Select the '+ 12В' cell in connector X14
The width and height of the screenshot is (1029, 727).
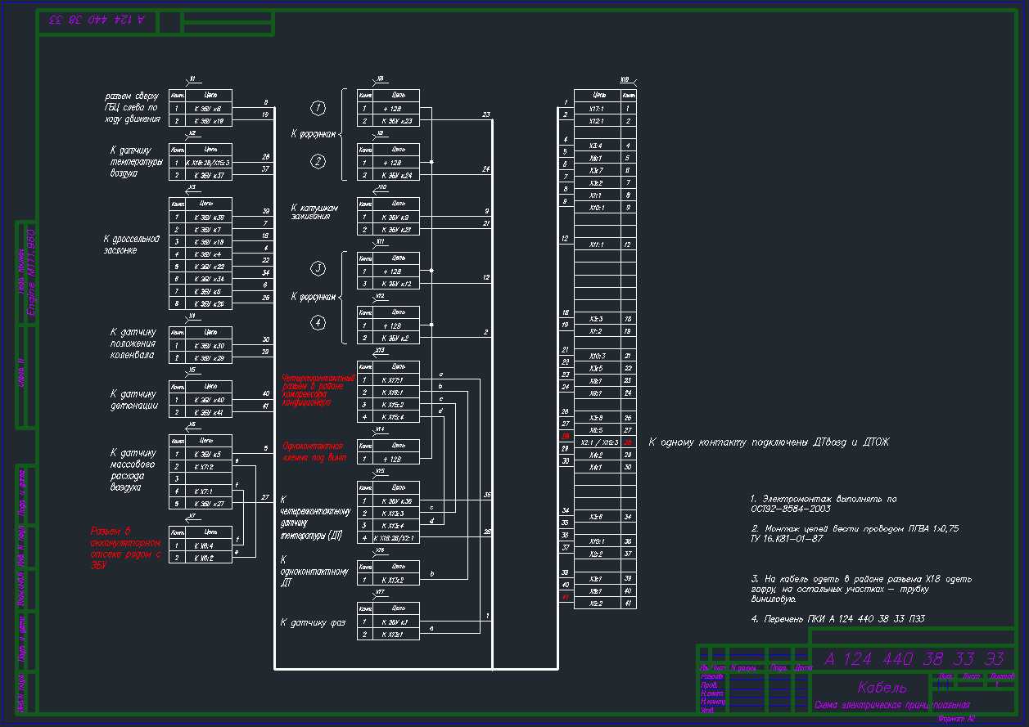tap(397, 459)
